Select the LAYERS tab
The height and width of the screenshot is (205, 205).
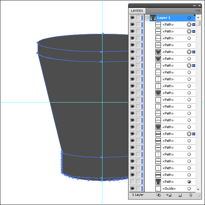tap(137, 11)
